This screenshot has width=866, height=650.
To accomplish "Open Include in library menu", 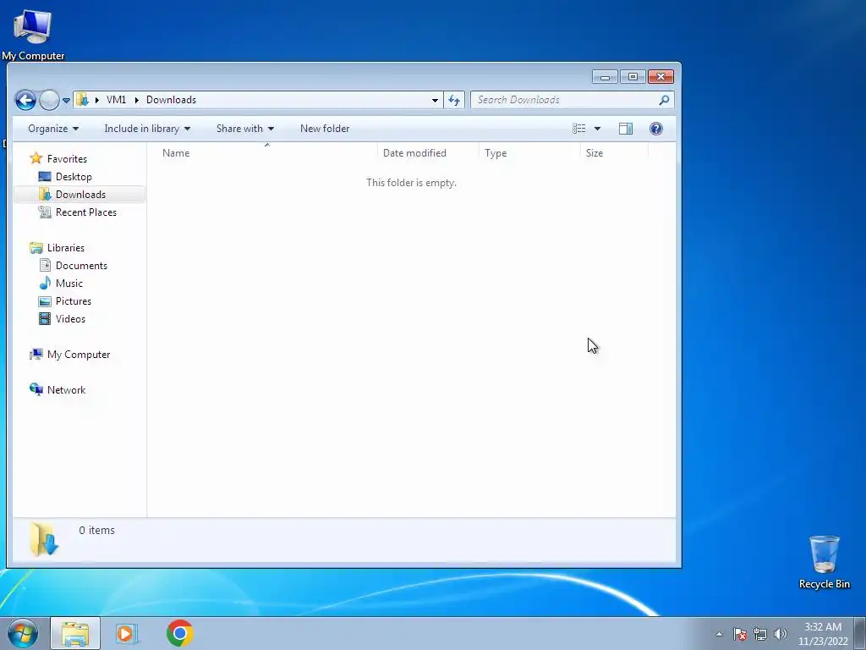I will click(x=147, y=129).
